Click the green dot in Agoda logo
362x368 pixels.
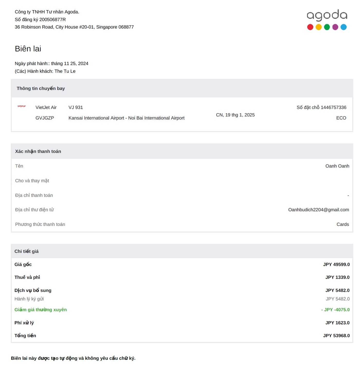pyautogui.click(x=327, y=27)
